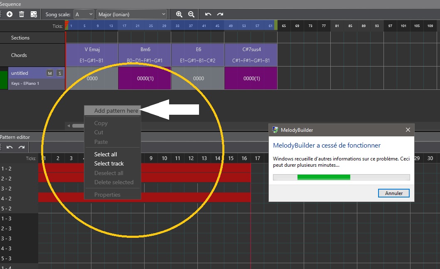Click the dice random generate icon
This screenshot has height=269, width=440.
coord(34,14)
